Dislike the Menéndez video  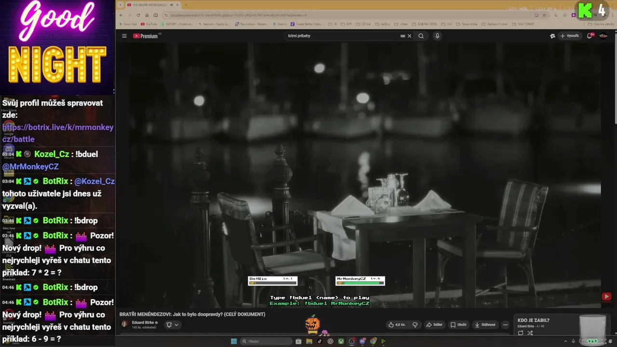point(415,325)
